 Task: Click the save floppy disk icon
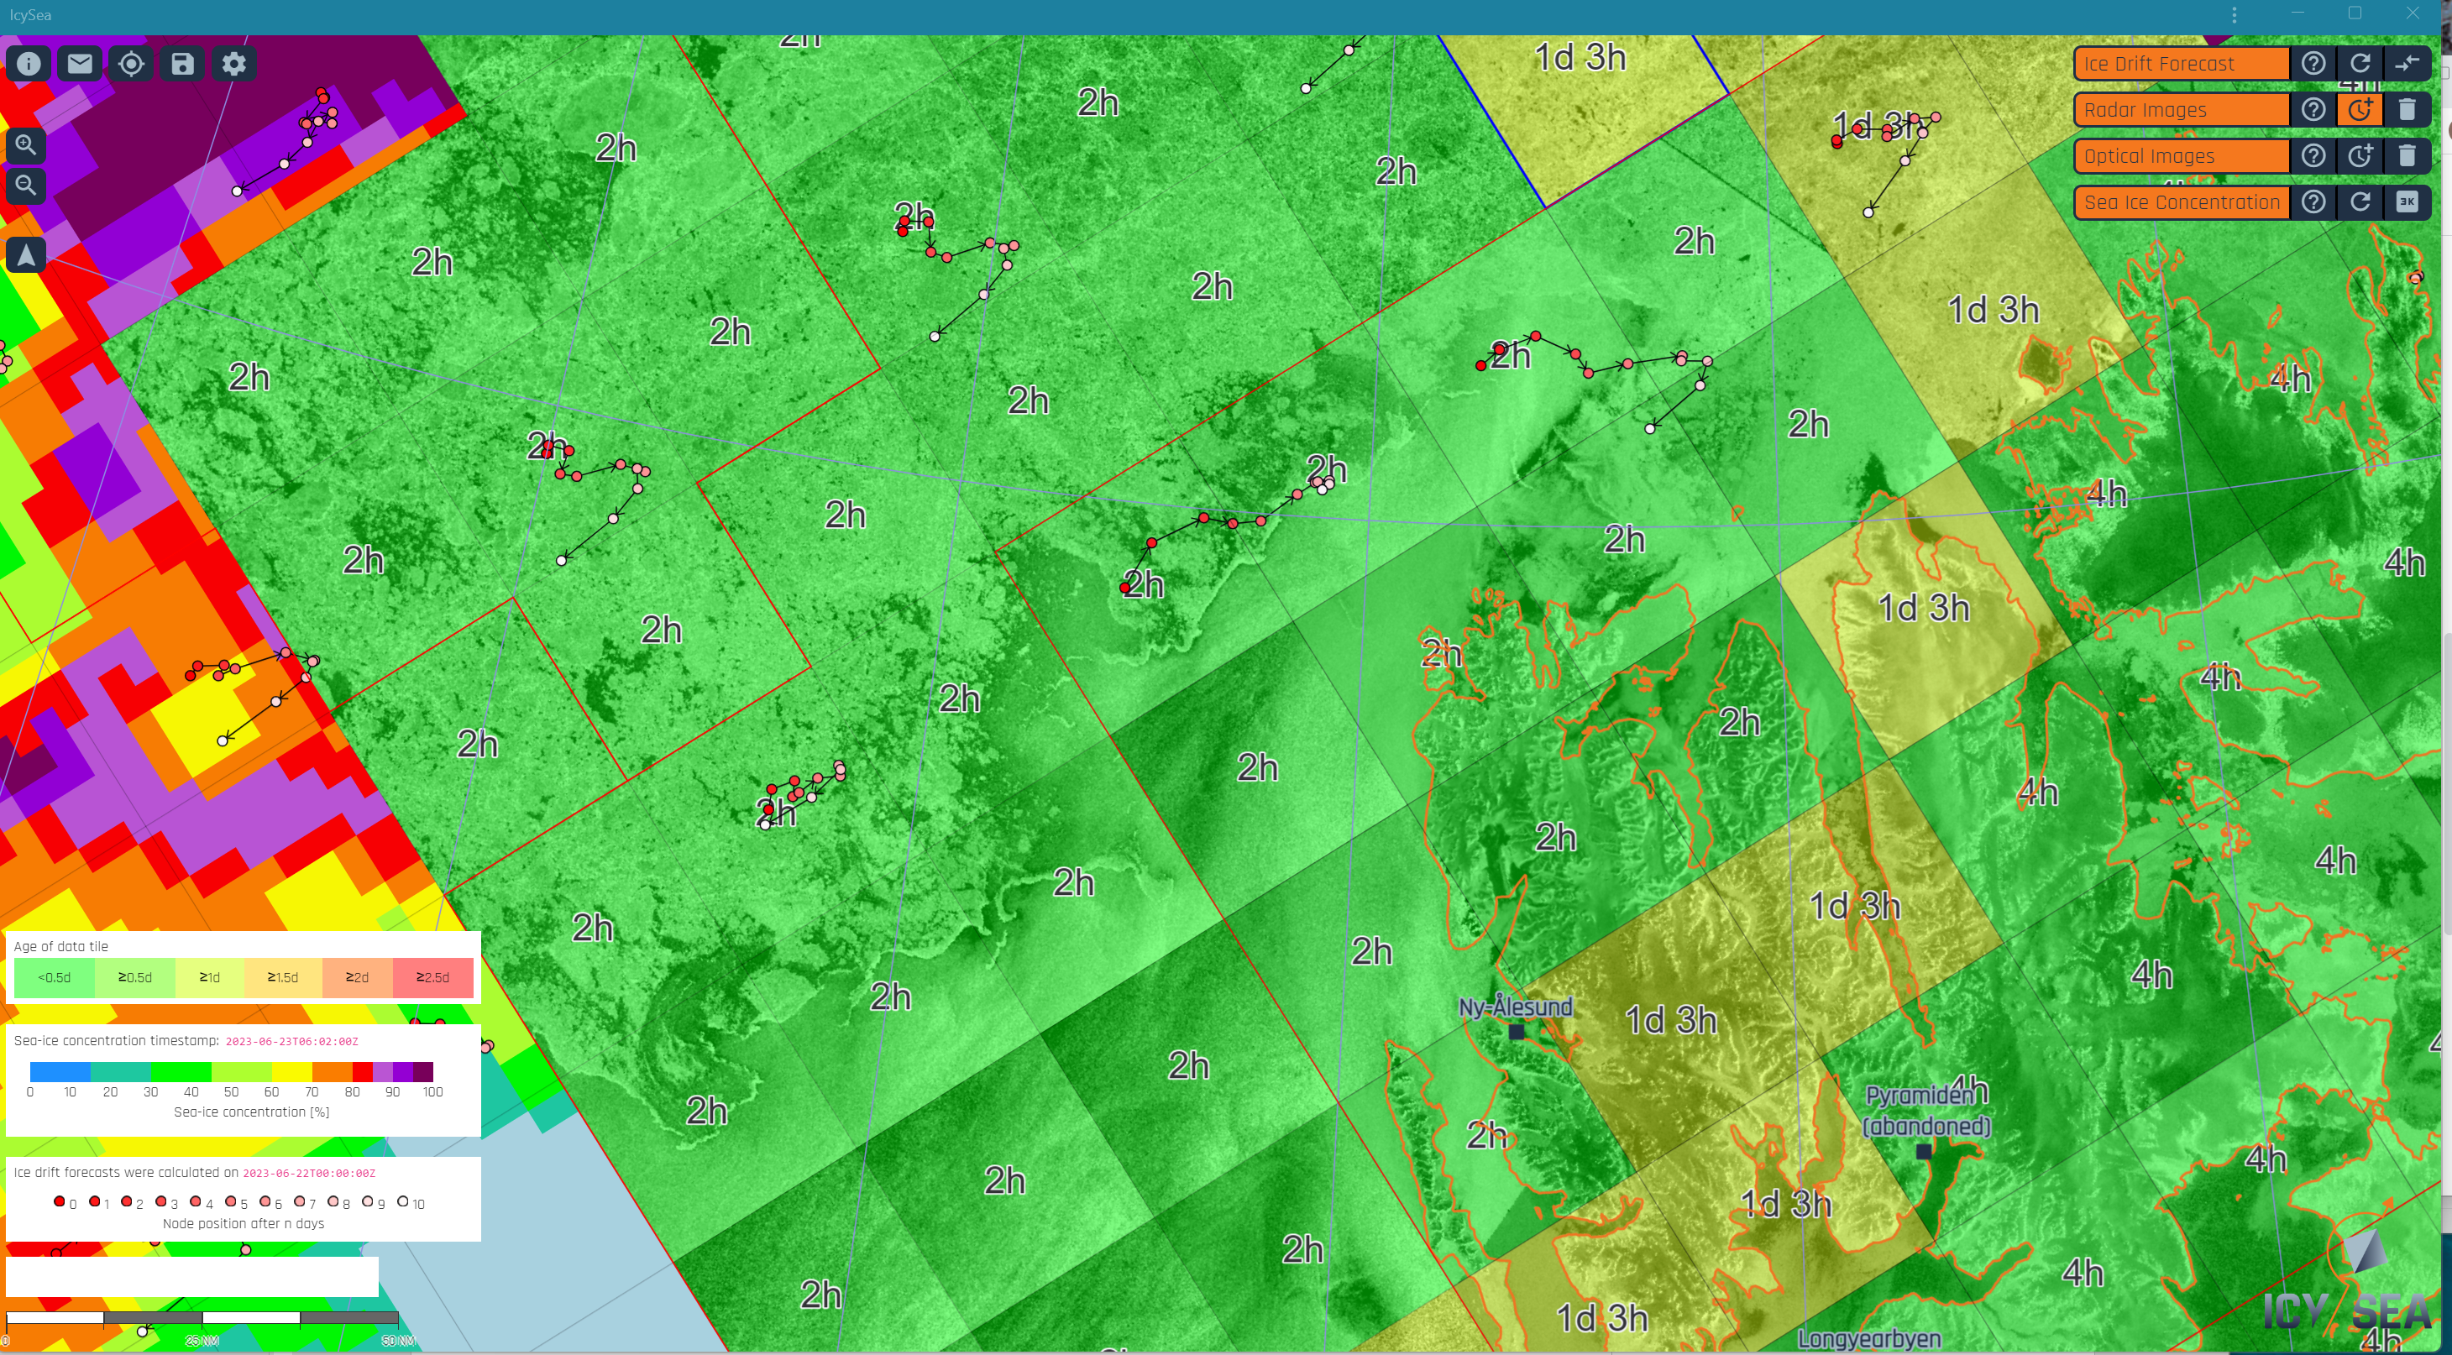183,64
